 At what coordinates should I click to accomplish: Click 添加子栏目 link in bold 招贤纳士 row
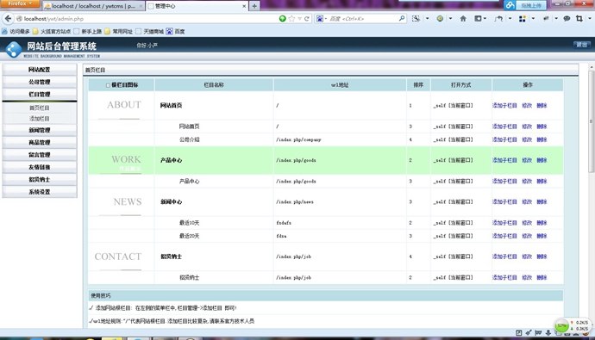tap(504, 257)
